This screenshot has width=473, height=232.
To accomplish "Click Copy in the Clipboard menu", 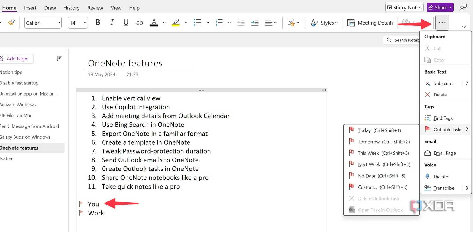I will (x=445, y=60).
